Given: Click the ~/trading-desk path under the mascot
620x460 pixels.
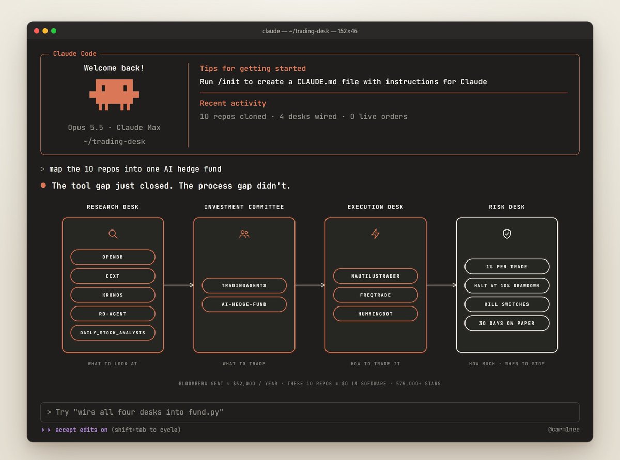Looking at the screenshot, I should click(x=114, y=141).
